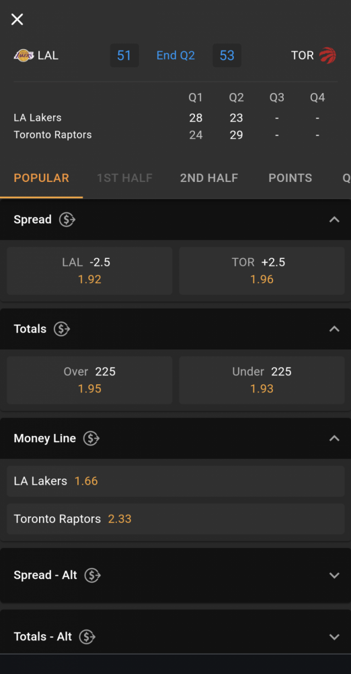The height and width of the screenshot is (674, 351).
Task: Tap cash-out icon next to Money Line
Action: [x=91, y=439]
